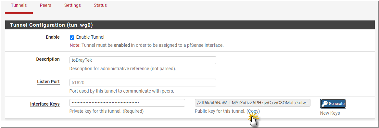
Task: Select the masked private key field
Action: point(127,103)
